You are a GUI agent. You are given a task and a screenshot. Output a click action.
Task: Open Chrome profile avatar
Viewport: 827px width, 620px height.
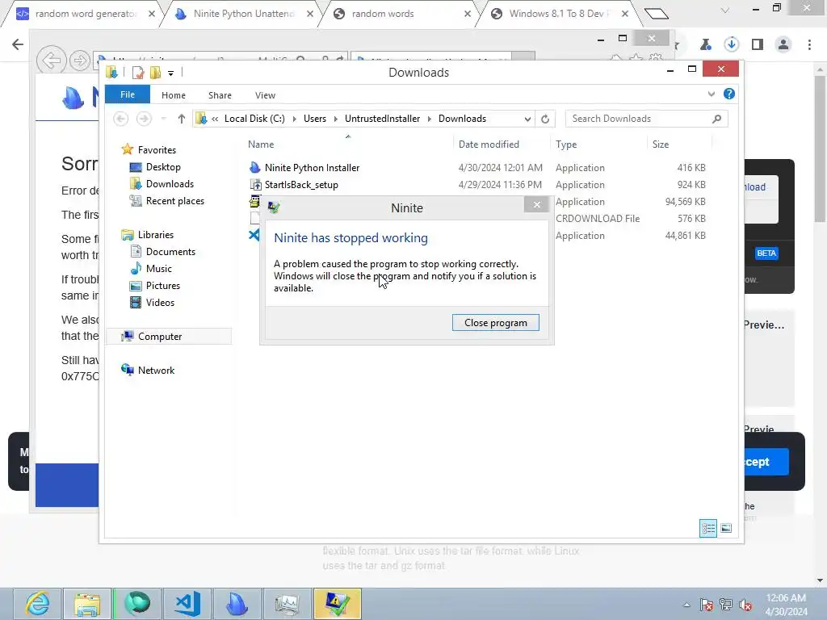(x=783, y=44)
